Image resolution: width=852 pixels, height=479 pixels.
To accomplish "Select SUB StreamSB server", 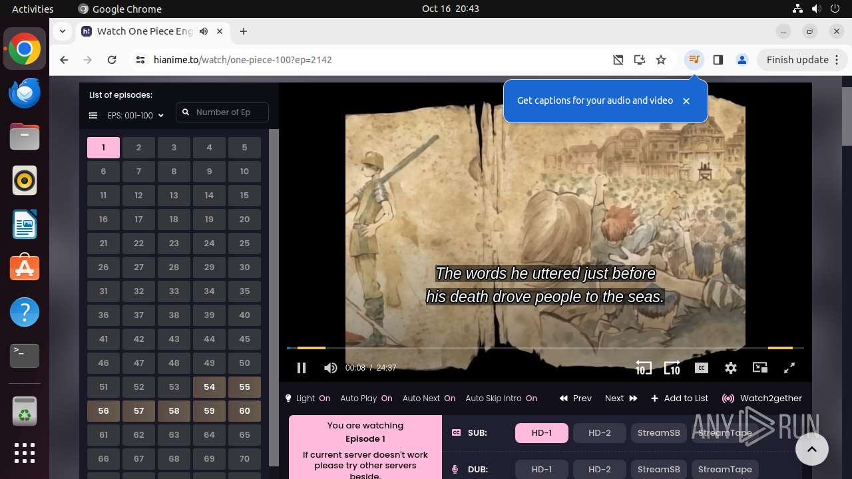I will (x=659, y=433).
